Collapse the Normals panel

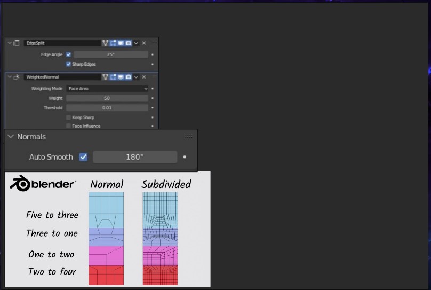click(11, 137)
